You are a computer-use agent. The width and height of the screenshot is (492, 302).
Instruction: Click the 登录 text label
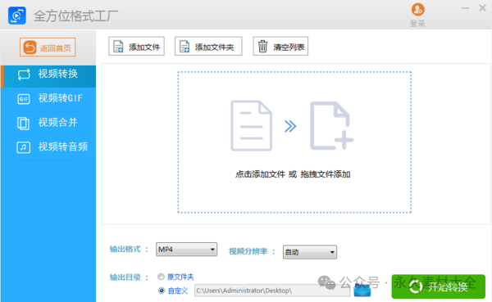tap(417, 24)
